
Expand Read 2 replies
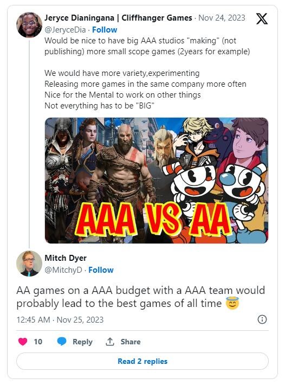[x=142, y=361]
